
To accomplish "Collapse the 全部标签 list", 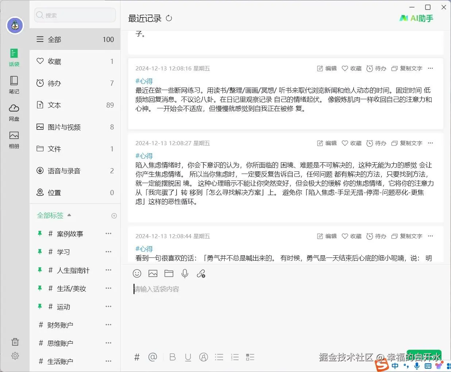I will pos(54,216).
